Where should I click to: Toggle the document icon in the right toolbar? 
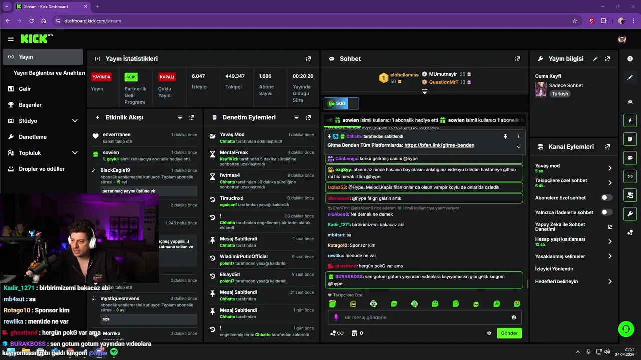[630, 139]
